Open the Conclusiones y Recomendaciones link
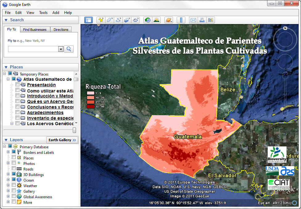The height and width of the screenshot is (209, 301). 50,107
